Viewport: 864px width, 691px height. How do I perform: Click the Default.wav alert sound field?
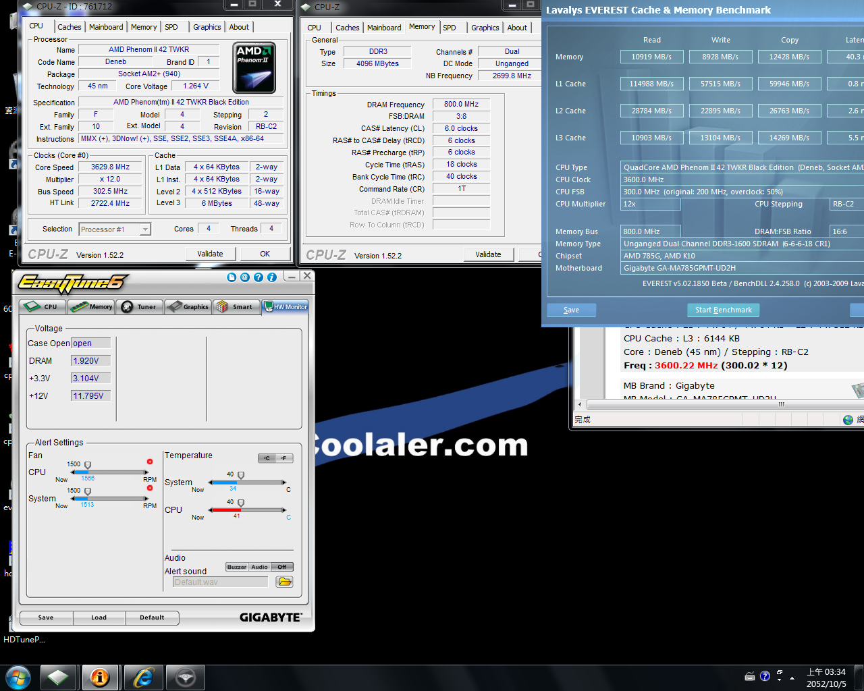(220, 582)
